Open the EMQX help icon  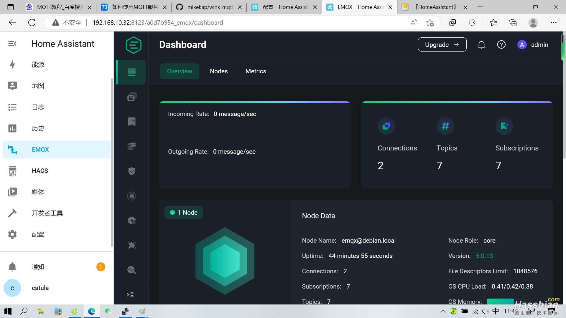(501, 45)
